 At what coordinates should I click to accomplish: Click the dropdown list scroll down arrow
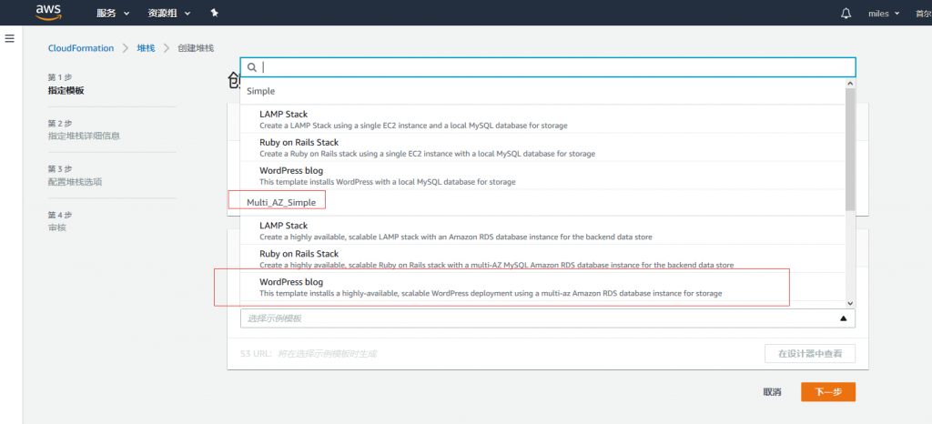(850, 302)
